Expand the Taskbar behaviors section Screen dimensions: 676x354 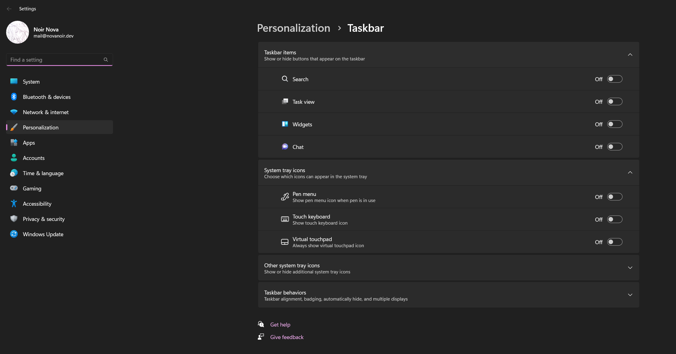(630, 295)
